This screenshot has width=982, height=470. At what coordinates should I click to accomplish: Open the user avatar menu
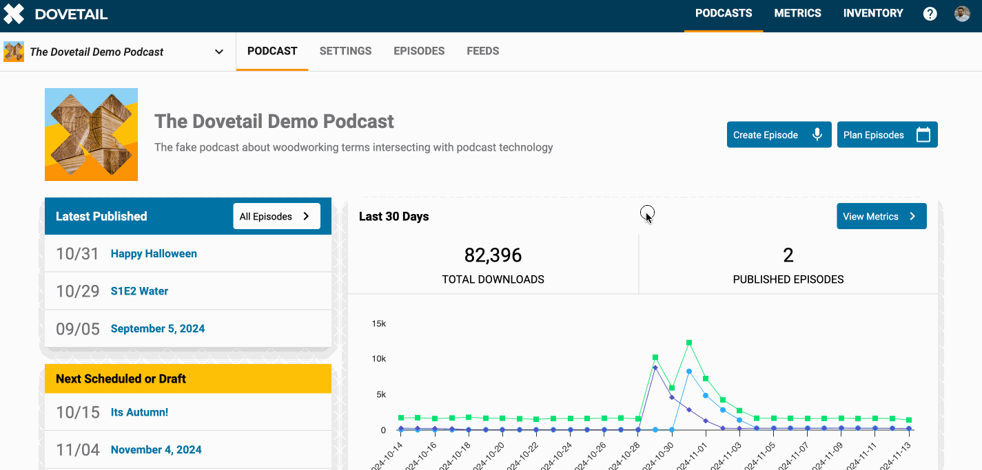pos(962,14)
